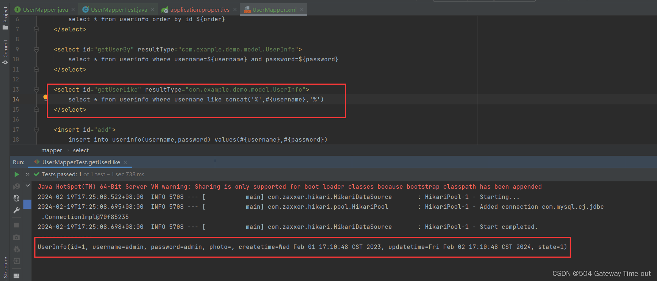Close the UserMapper.java tab
Screen dimensions: 657x281
(x=73, y=9)
